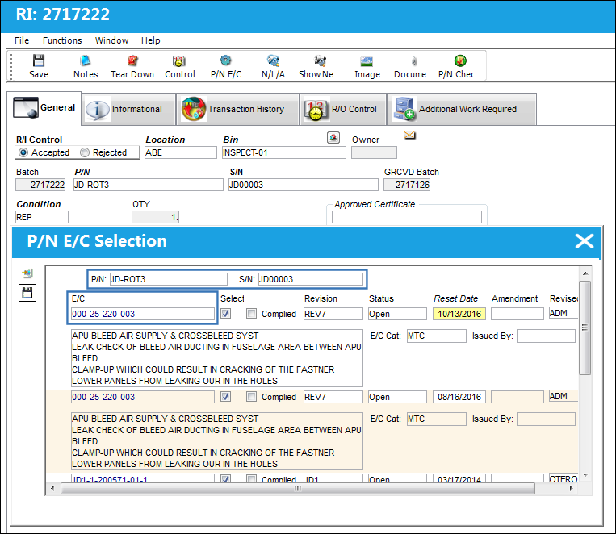Click the Location field containing ABE
This screenshot has height=534, width=616.
pos(180,152)
